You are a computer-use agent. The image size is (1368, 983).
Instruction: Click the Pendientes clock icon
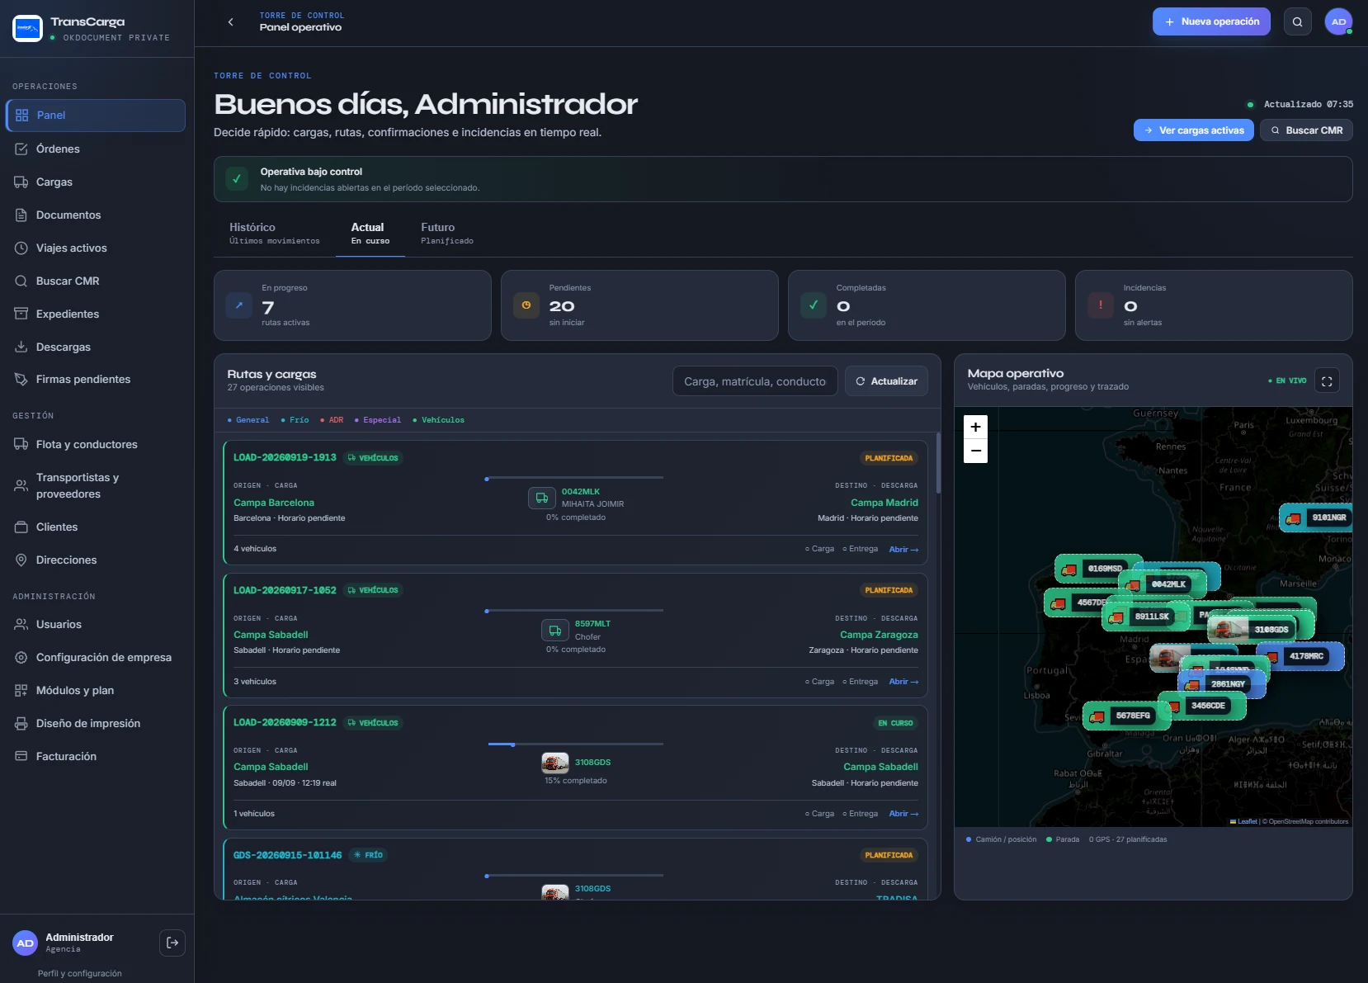(526, 305)
